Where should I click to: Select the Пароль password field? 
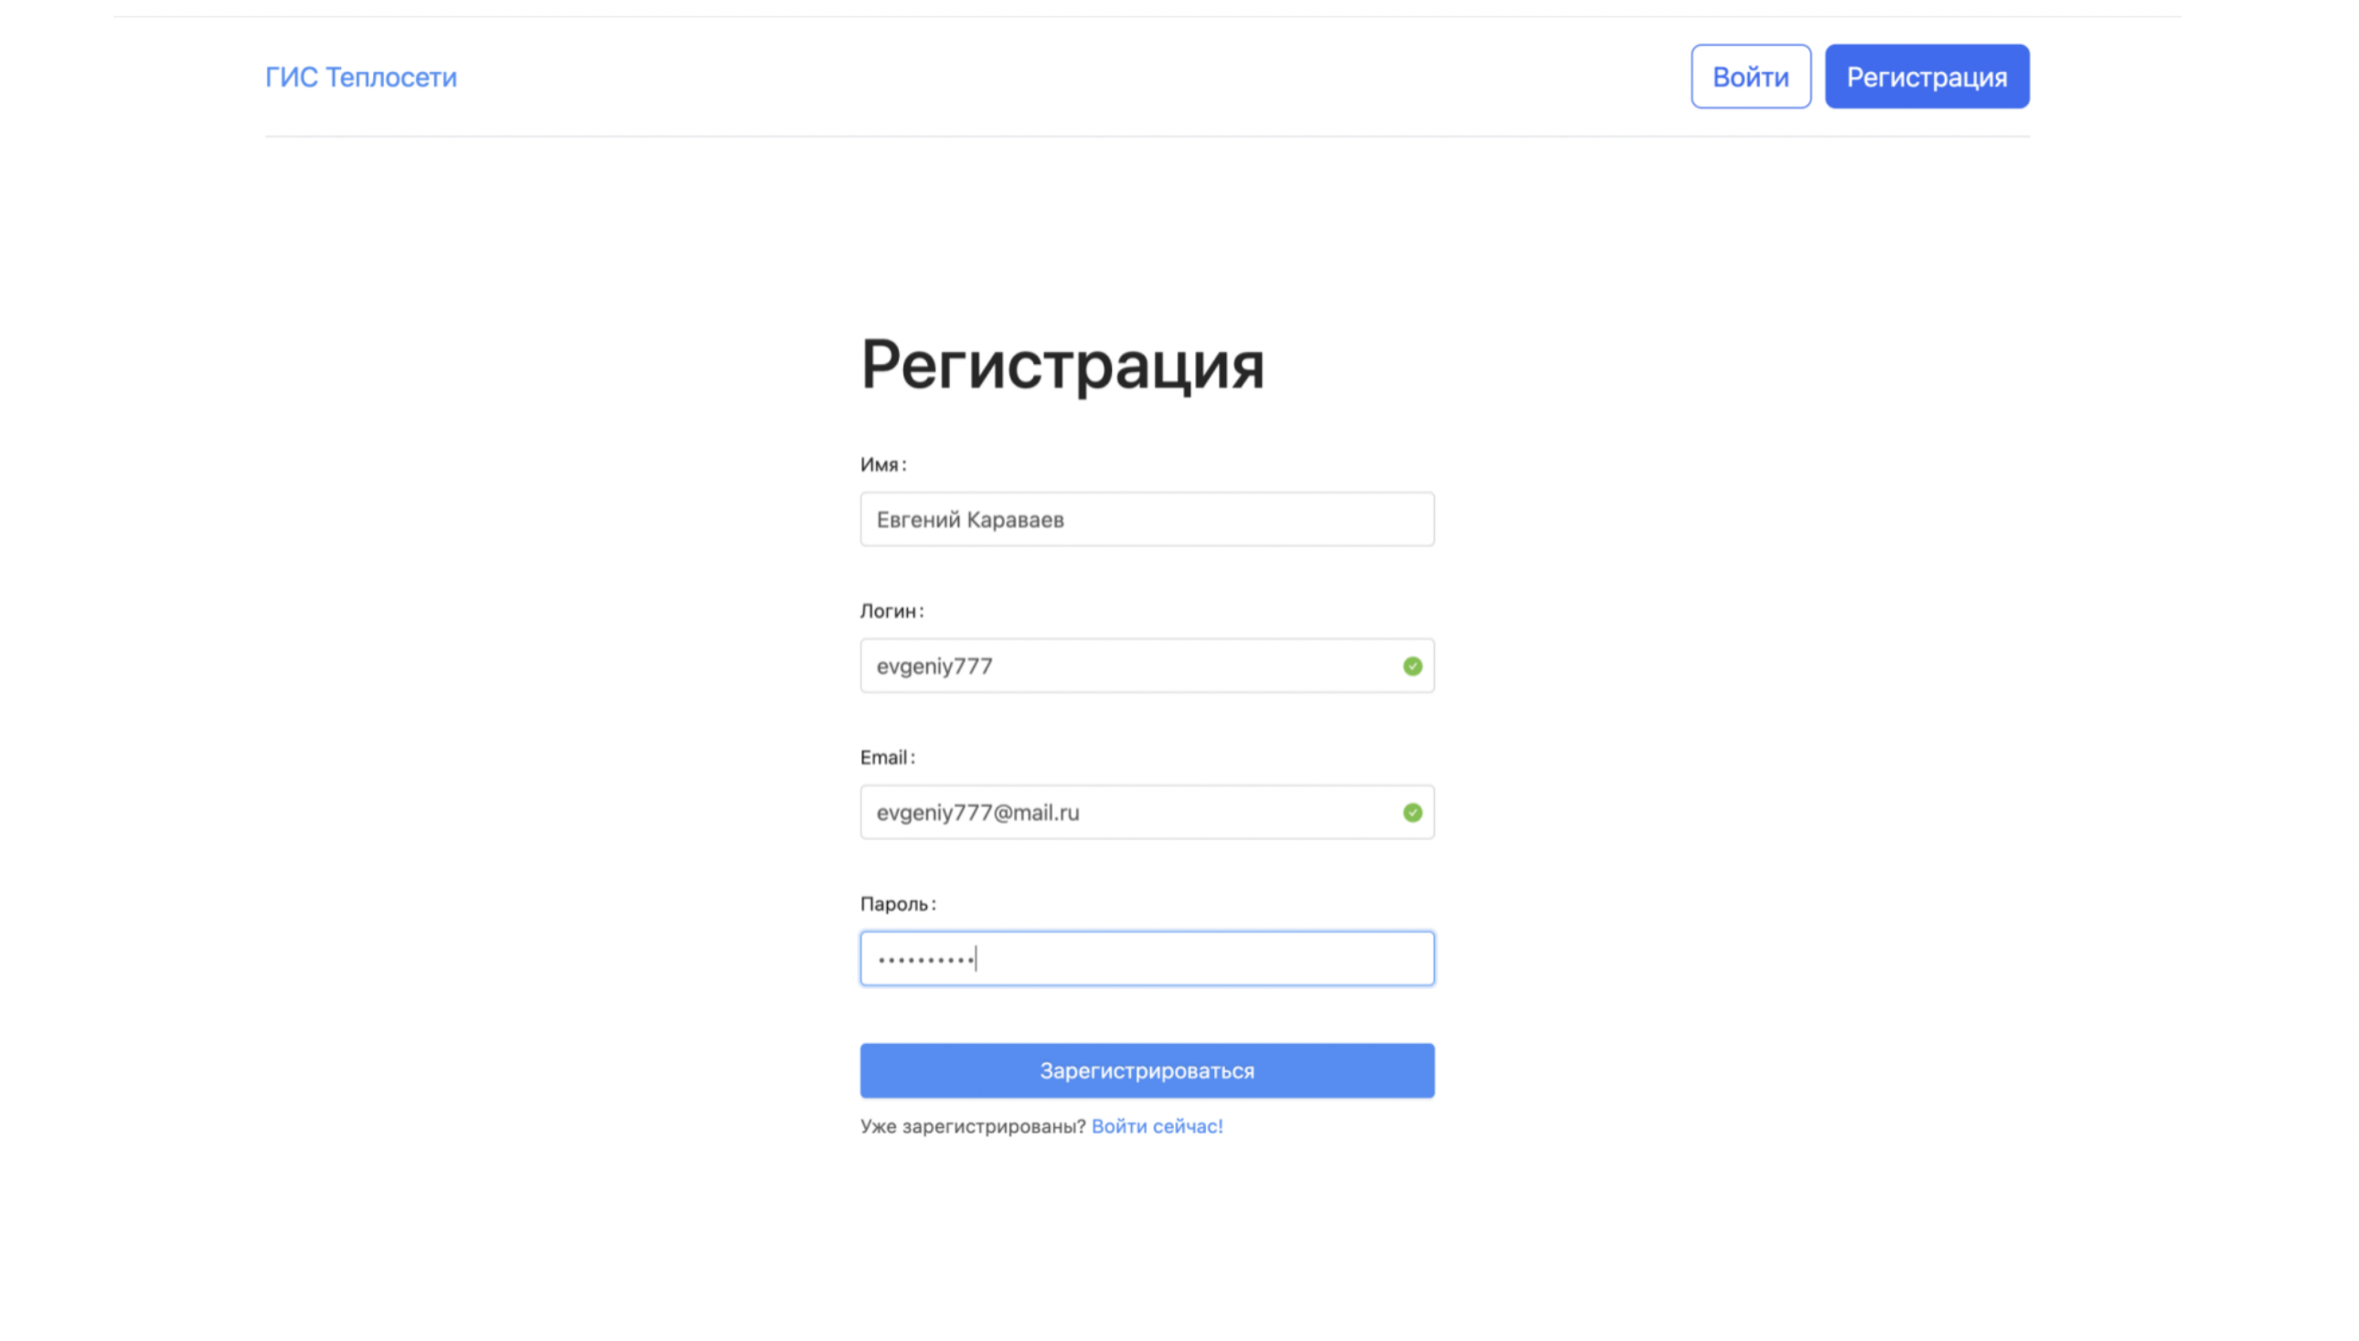pyautogui.click(x=1146, y=958)
